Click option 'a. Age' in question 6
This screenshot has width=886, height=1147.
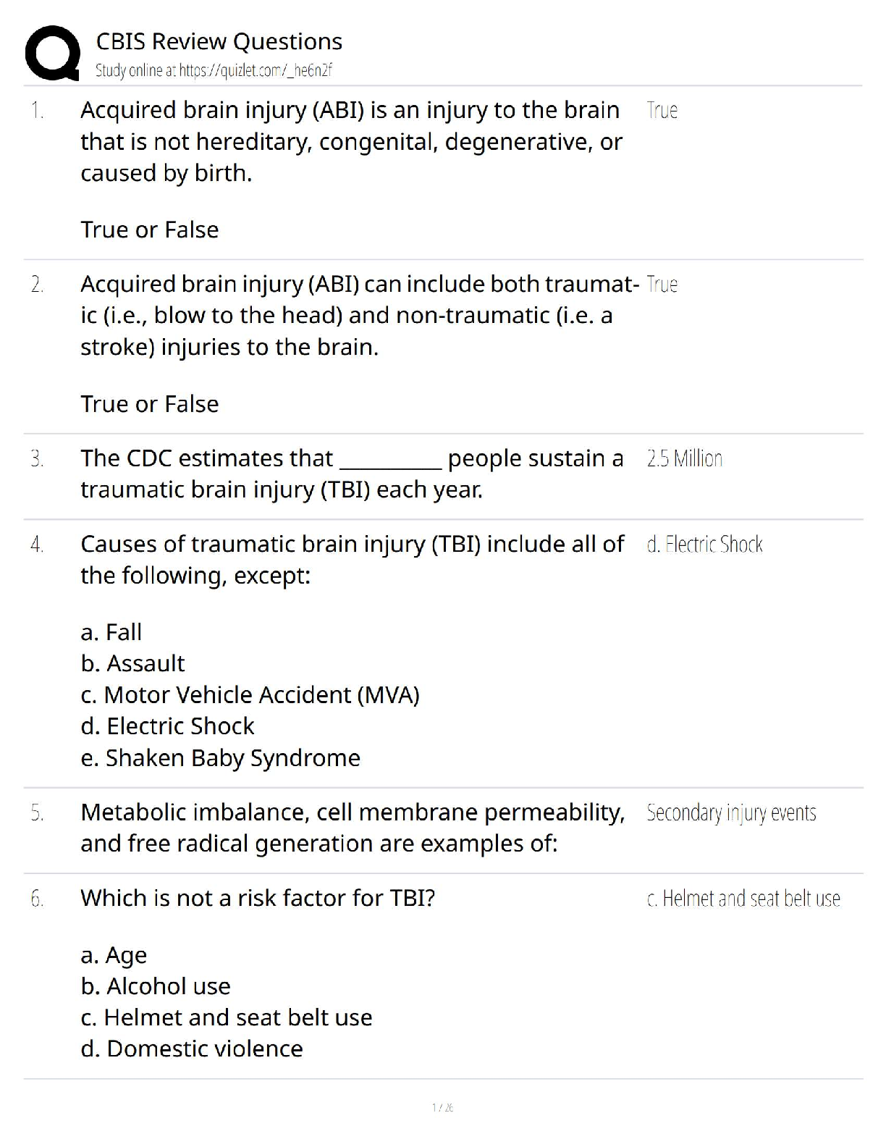[114, 955]
